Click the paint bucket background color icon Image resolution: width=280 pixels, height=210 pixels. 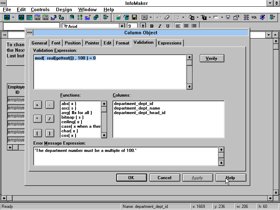pos(191,17)
